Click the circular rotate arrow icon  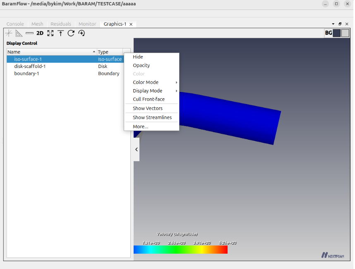coord(71,33)
